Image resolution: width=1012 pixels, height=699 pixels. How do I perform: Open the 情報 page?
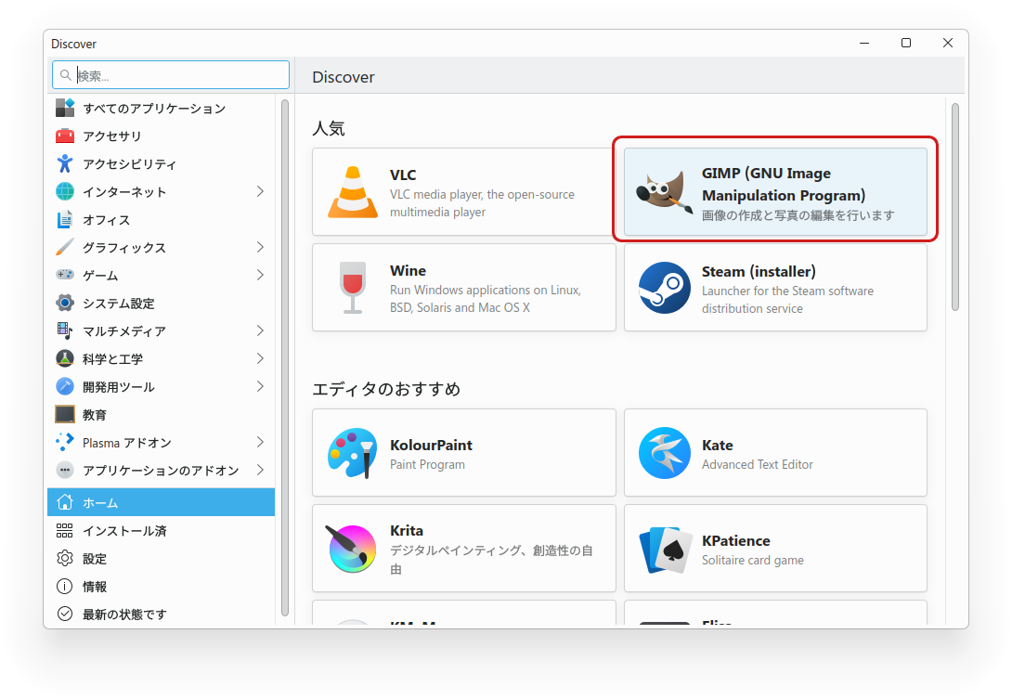click(161, 586)
